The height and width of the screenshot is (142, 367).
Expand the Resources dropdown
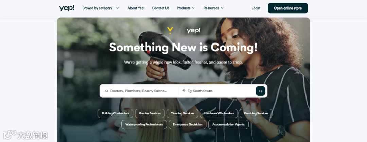(213, 8)
